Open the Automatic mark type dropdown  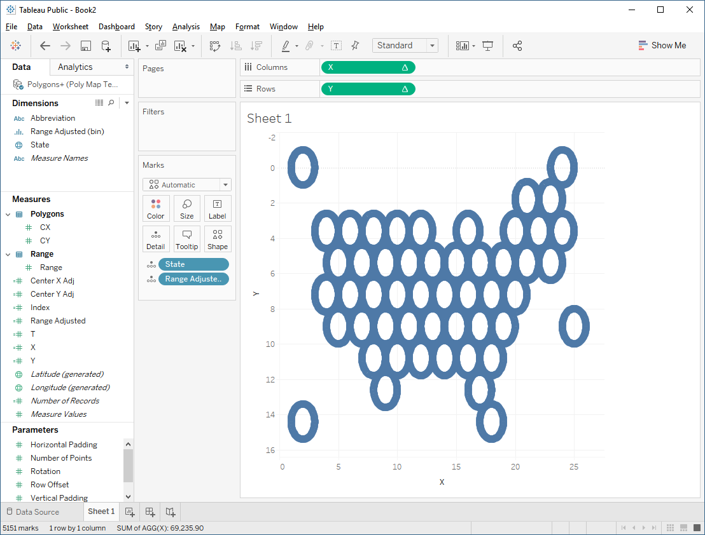point(225,184)
